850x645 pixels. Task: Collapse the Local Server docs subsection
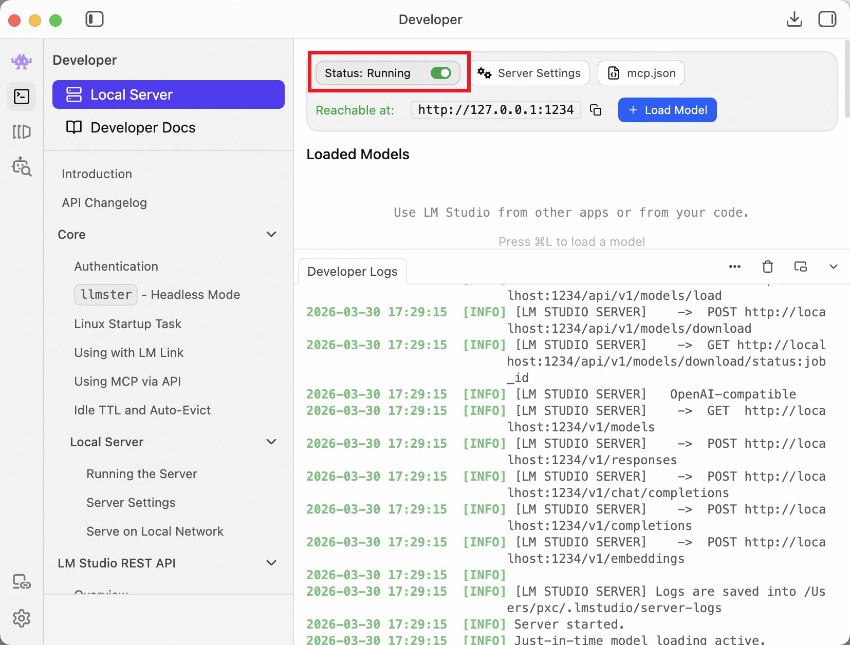(x=271, y=442)
